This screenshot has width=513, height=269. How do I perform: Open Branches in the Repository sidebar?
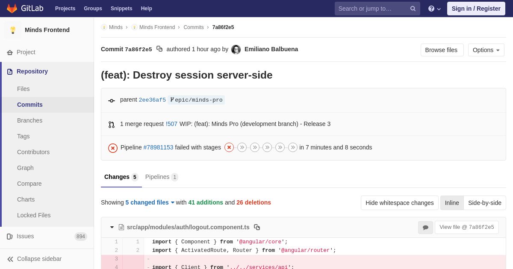click(29, 120)
